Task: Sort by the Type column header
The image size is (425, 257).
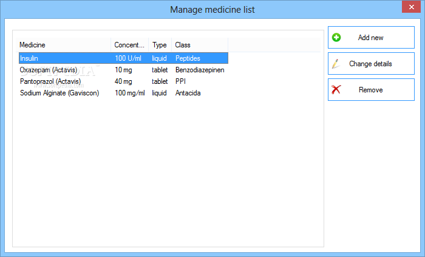Action: [x=160, y=45]
